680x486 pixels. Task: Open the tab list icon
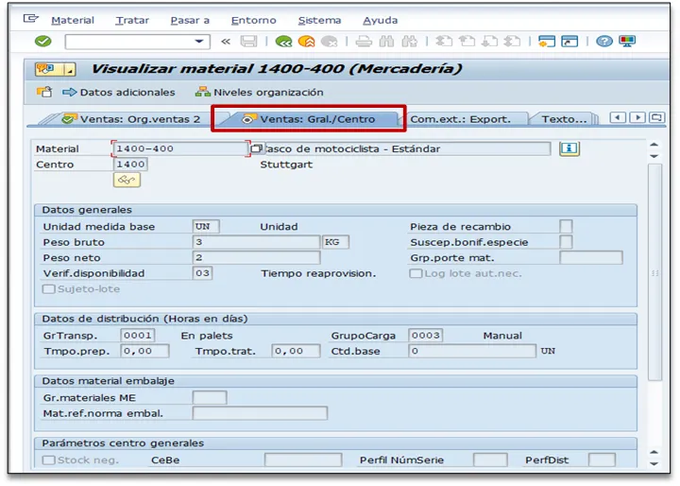(657, 117)
